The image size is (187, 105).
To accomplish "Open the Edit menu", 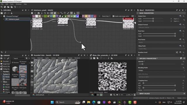I will pyautogui.click(x=7, y=4).
